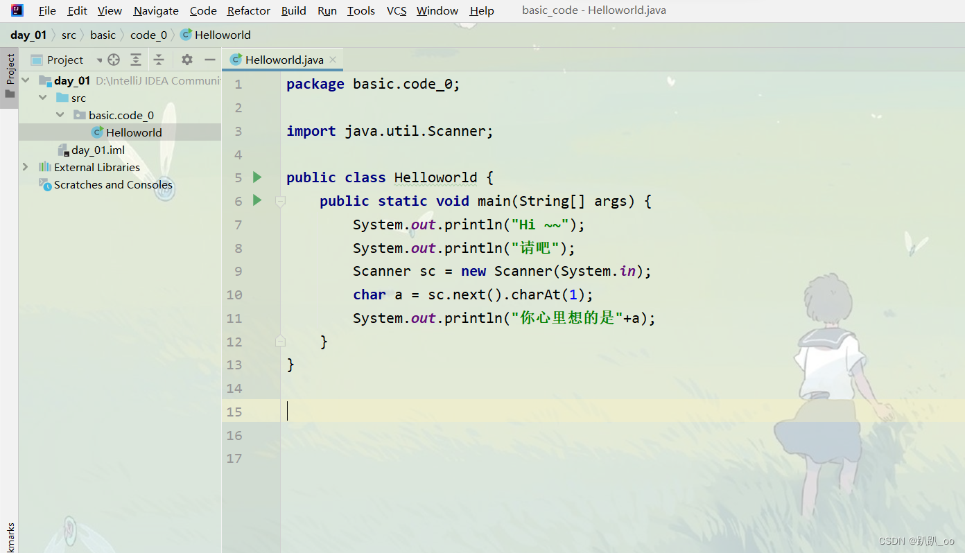Screen dimensions: 965x553
Task: Close the Helloworld.java tab
Action: (333, 60)
